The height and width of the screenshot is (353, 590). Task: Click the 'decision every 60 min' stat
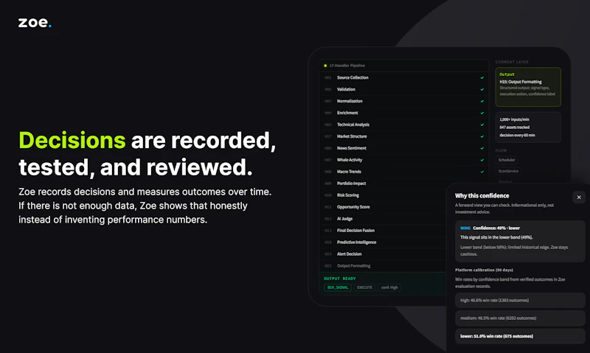(517, 135)
